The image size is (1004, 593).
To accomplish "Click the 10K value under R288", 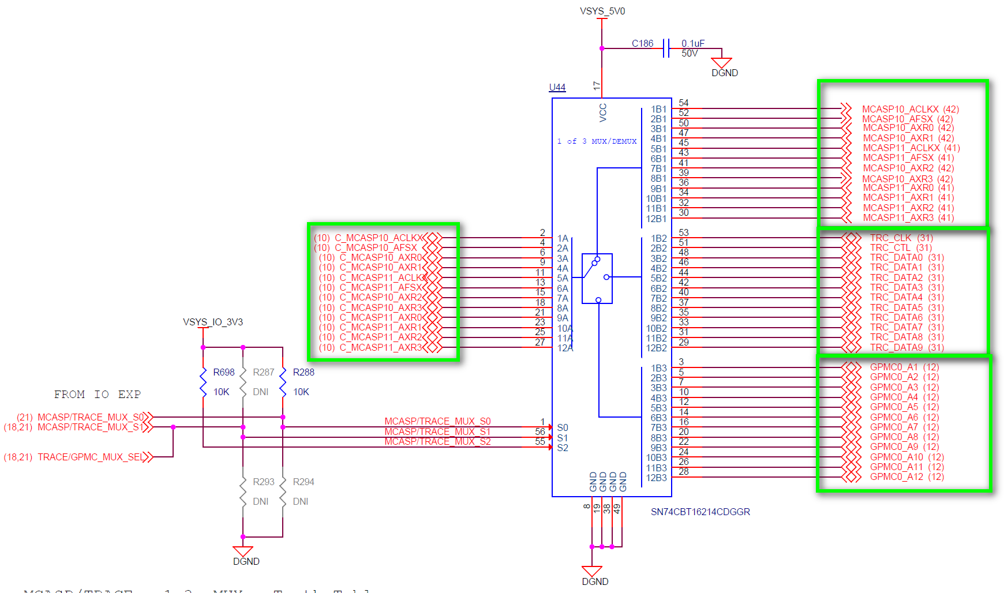I will coord(301,392).
